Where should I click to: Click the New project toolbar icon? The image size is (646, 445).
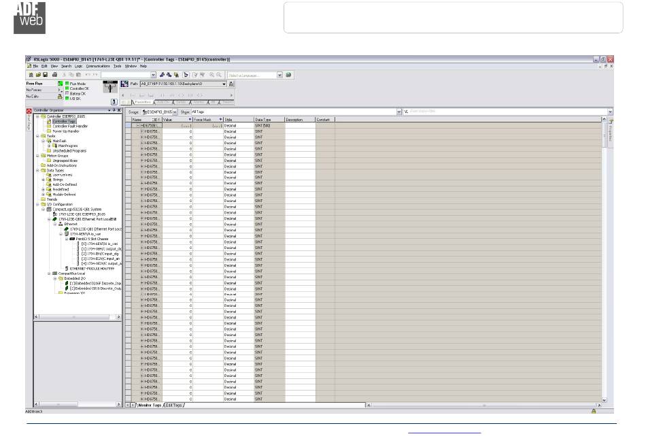pyautogui.click(x=31, y=75)
